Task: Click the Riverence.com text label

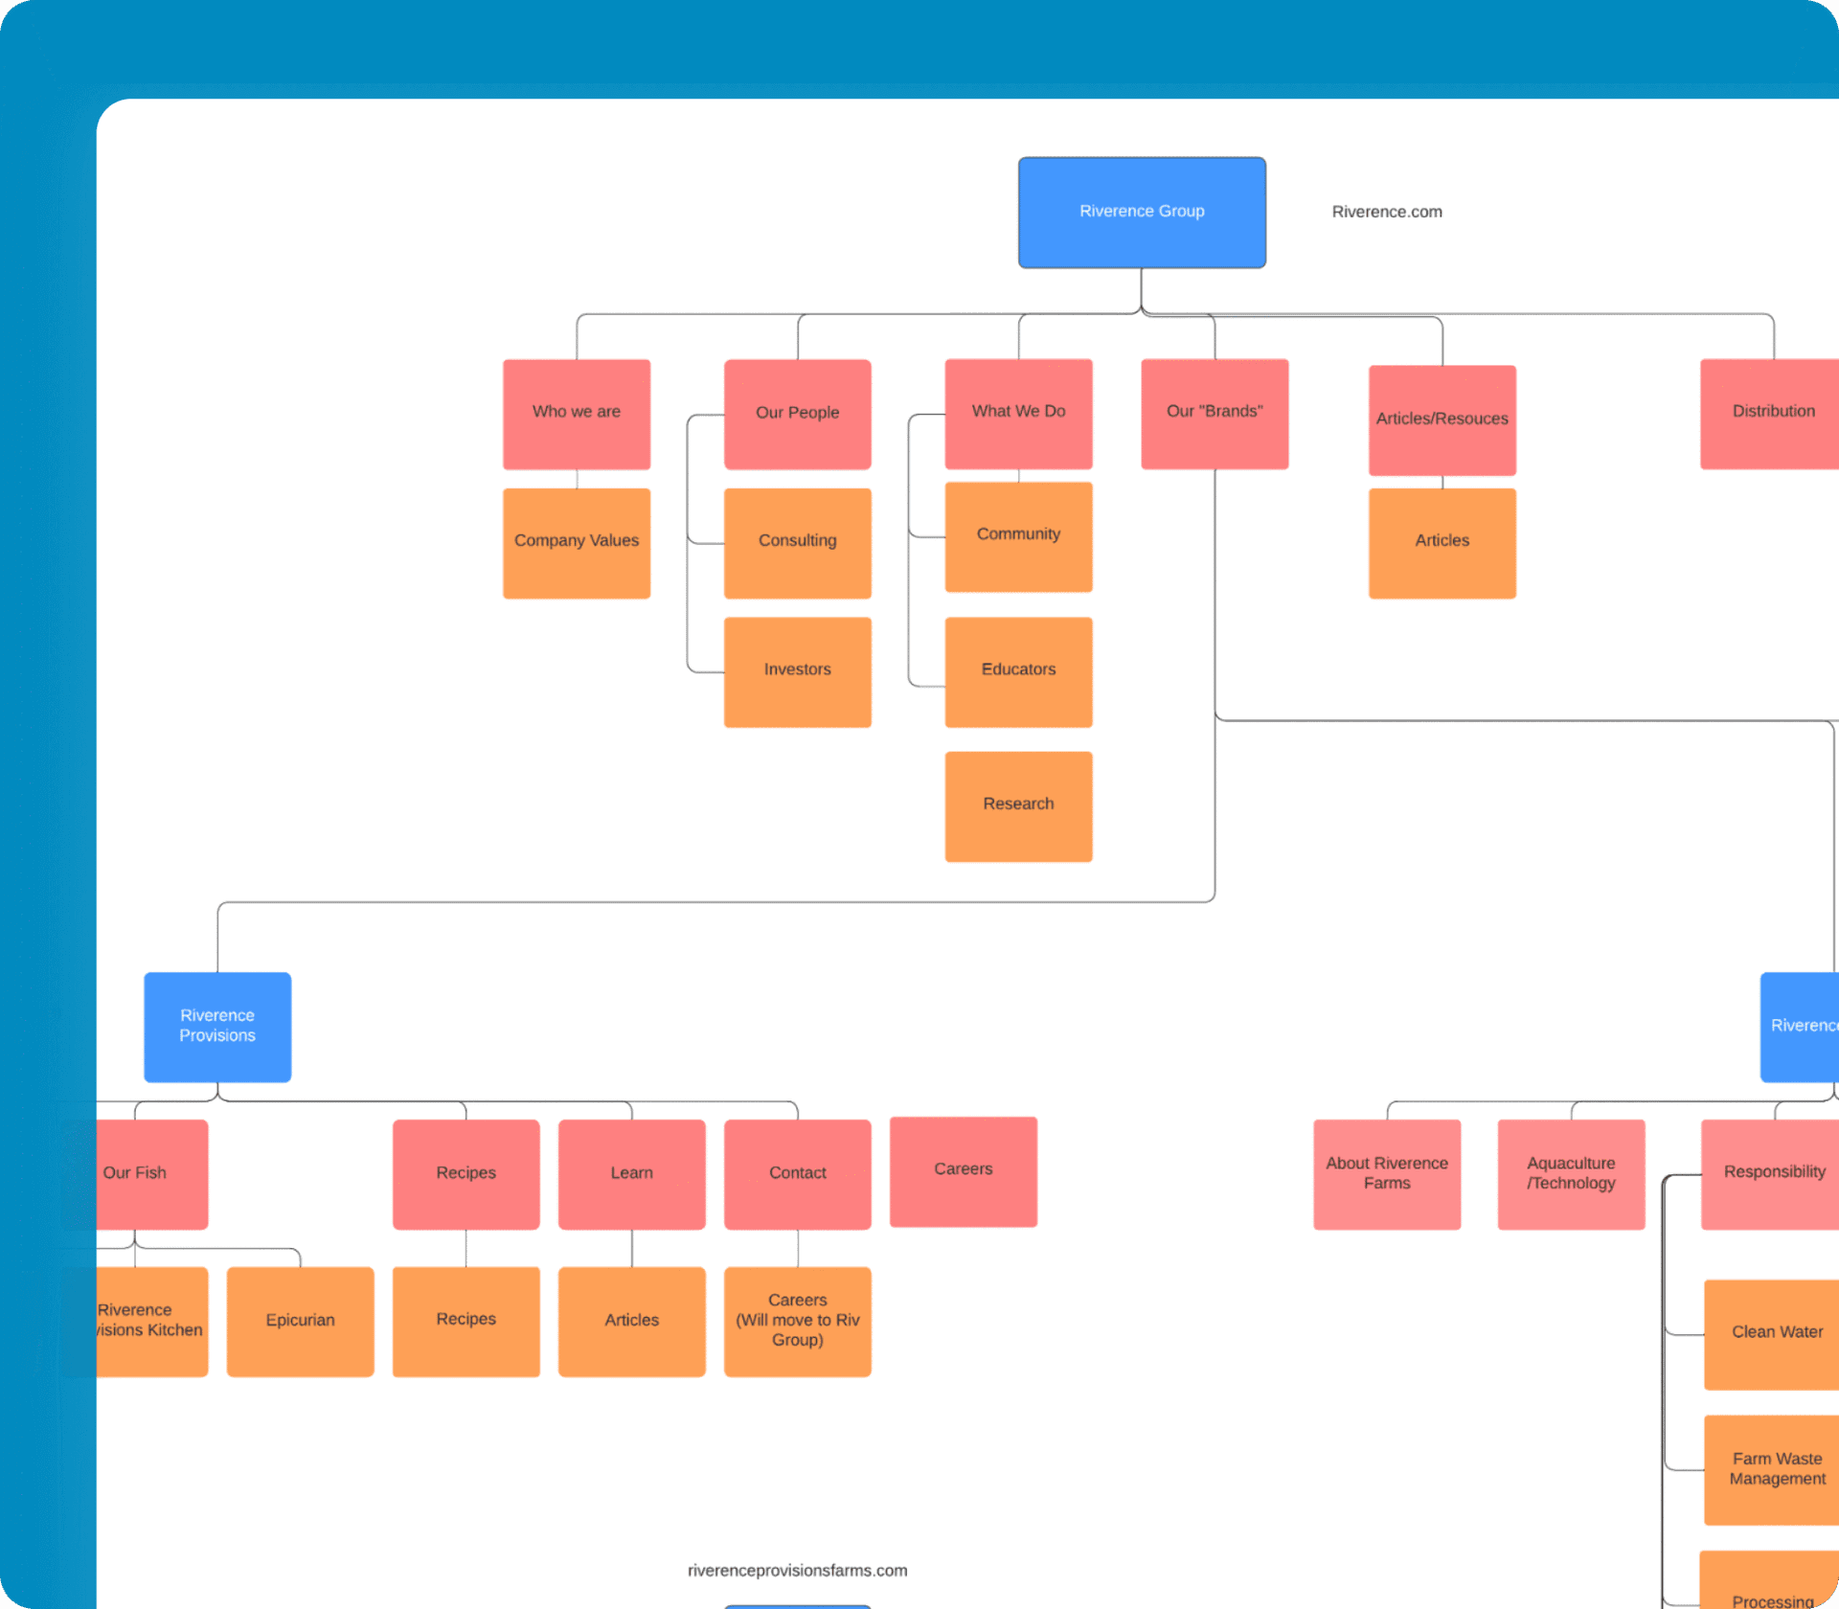Action: pyautogui.click(x=1386, y=212)
